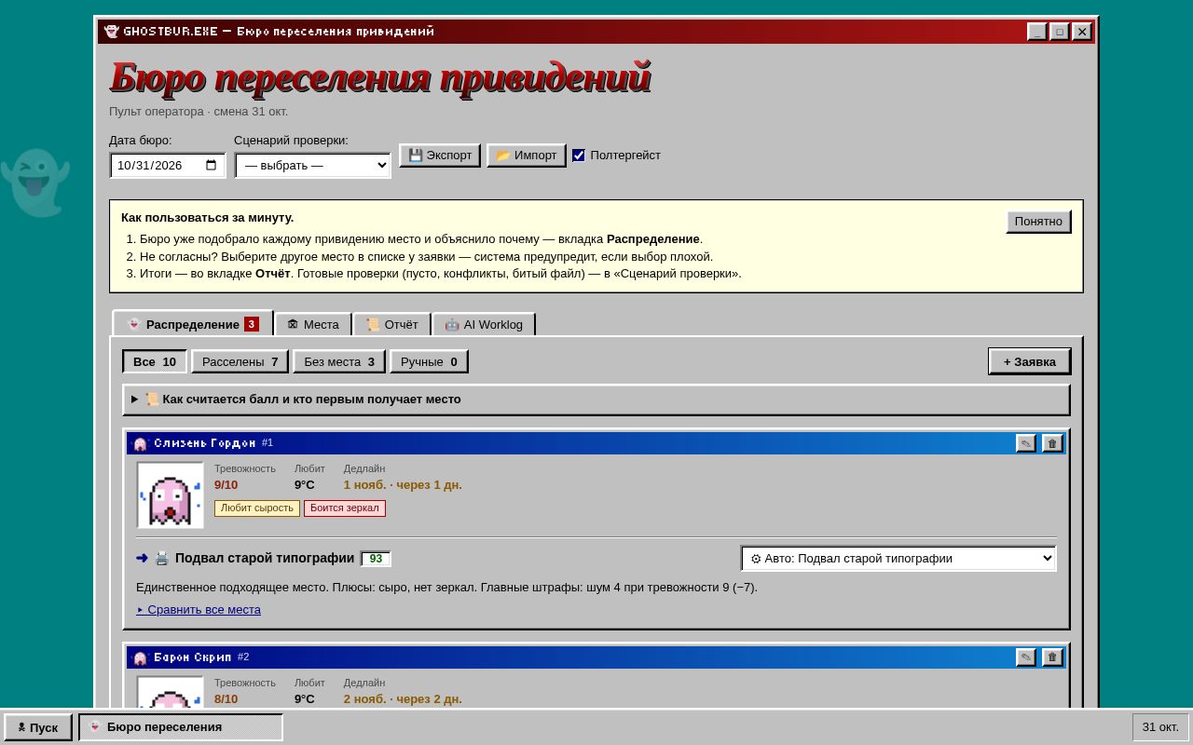Open the Сценарий проверки dropdown
This screenshot has width=1193, height=745.
pos(313,165)
